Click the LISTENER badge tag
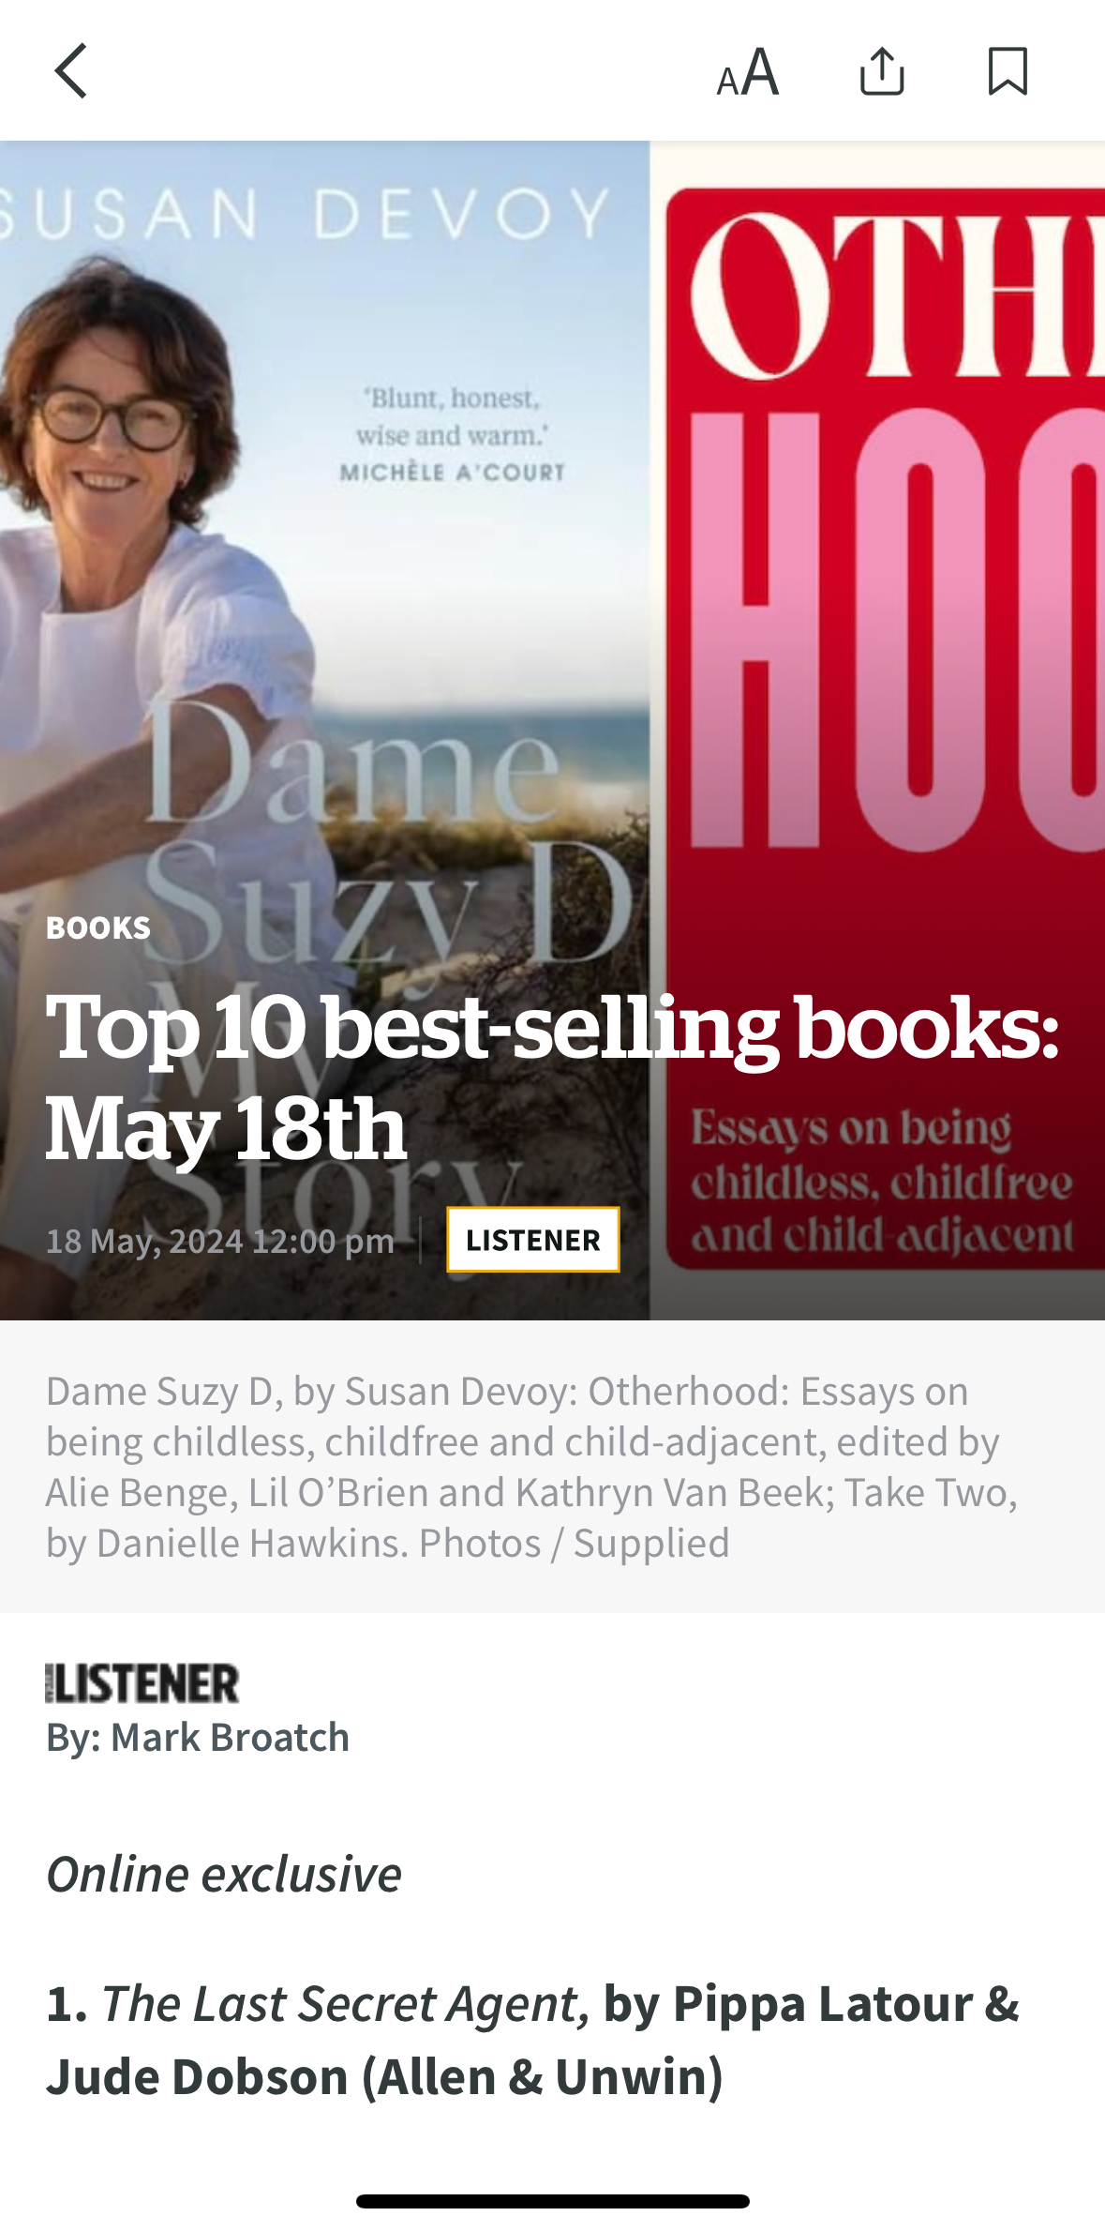Image resolution: width=1105 pixels, height=2231 pixels. tap(532, 1240)
